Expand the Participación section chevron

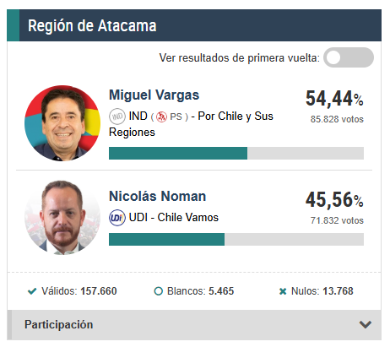[366, 324]
